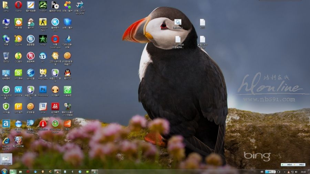Screen dimensions: 310x174
Task: Open the Recycle Bin icon
Action: pyautogui.click(x=6, y=56)
